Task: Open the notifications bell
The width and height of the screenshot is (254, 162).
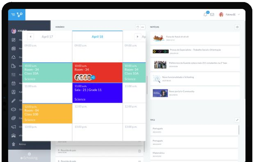Action: tap(205, 15)
